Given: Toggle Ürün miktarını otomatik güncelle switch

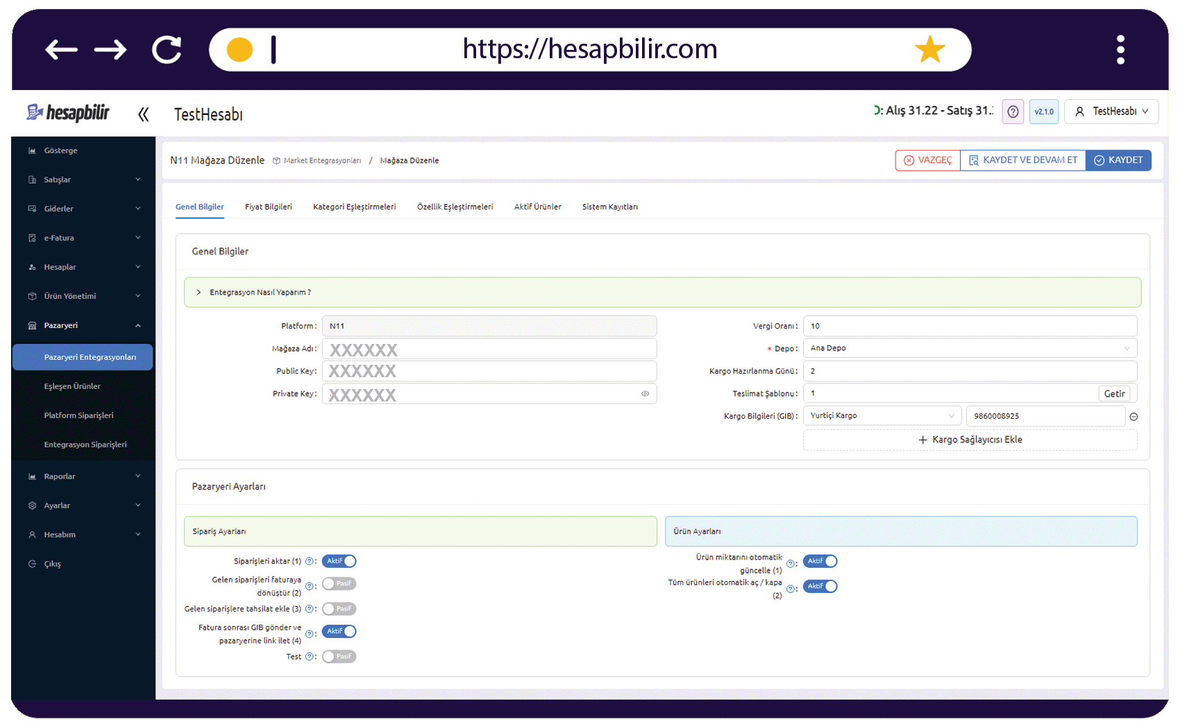Looking at the screenshot, I should (x=820, y=561).
